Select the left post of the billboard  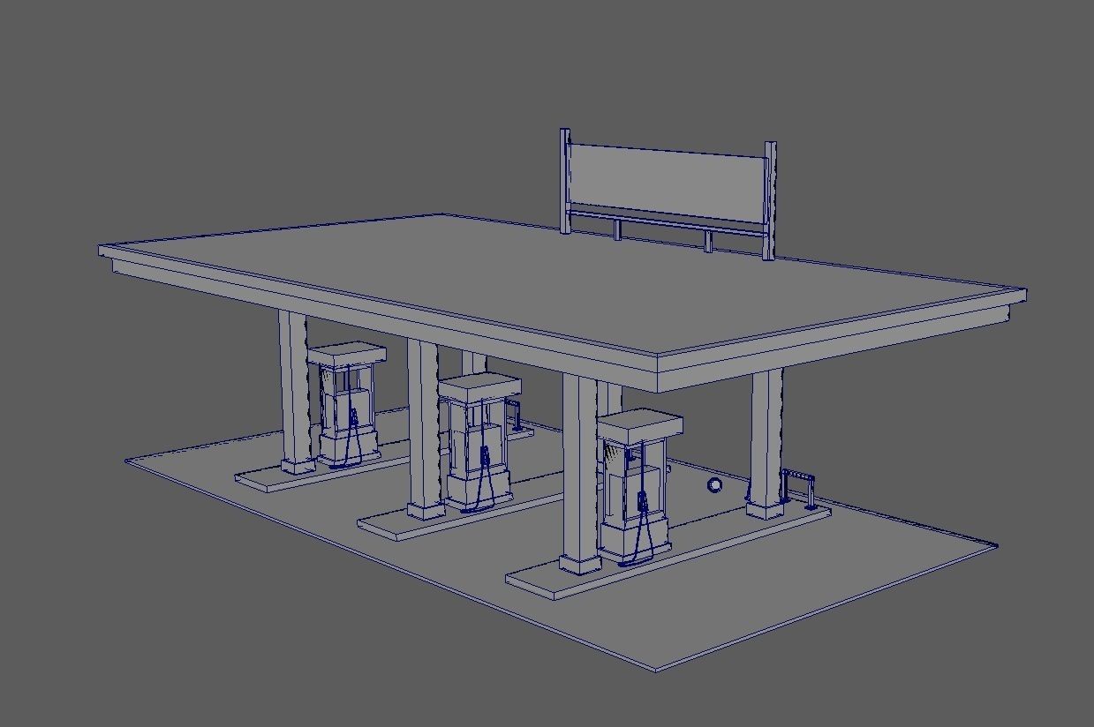click(x=565, y=181)
